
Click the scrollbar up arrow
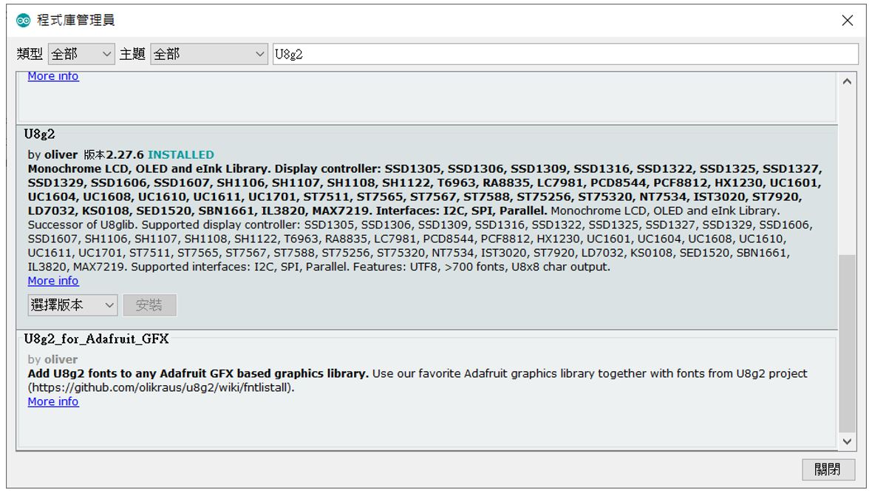[847, 81]
